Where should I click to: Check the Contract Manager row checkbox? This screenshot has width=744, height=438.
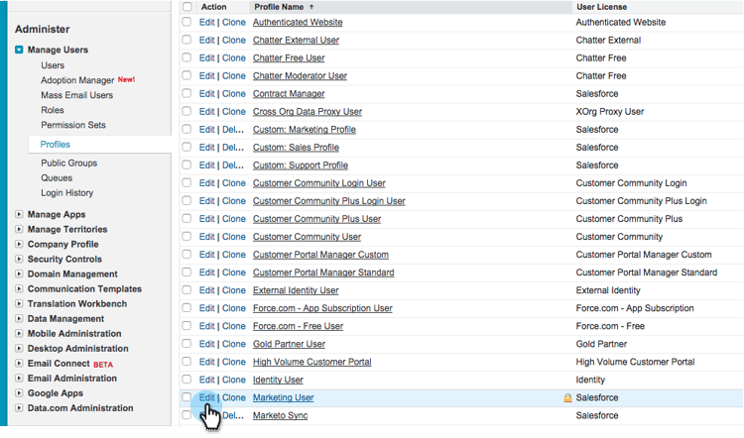coord(186,93)
